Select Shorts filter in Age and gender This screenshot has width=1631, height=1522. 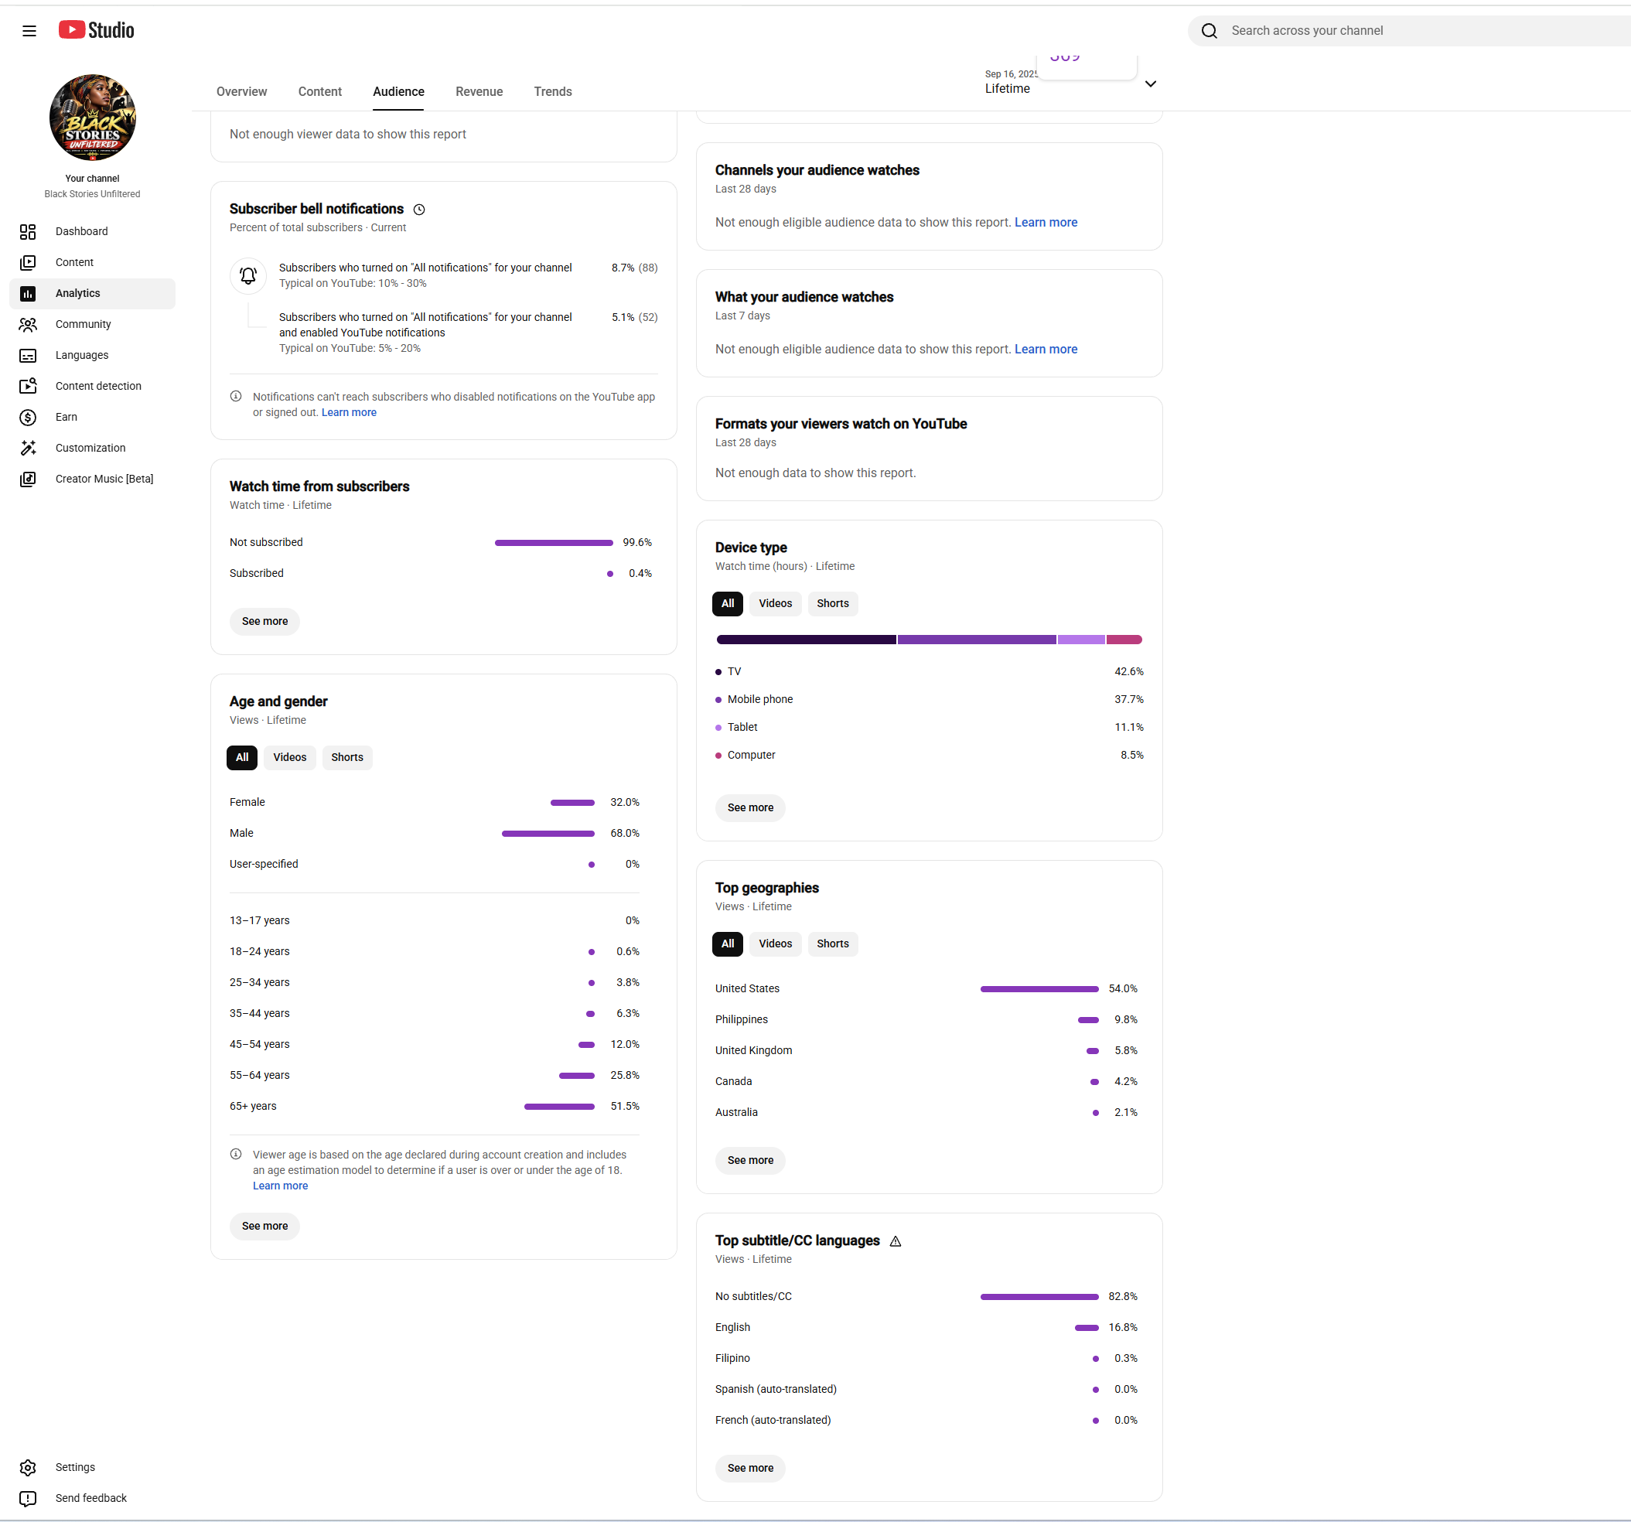pos(347,756)
